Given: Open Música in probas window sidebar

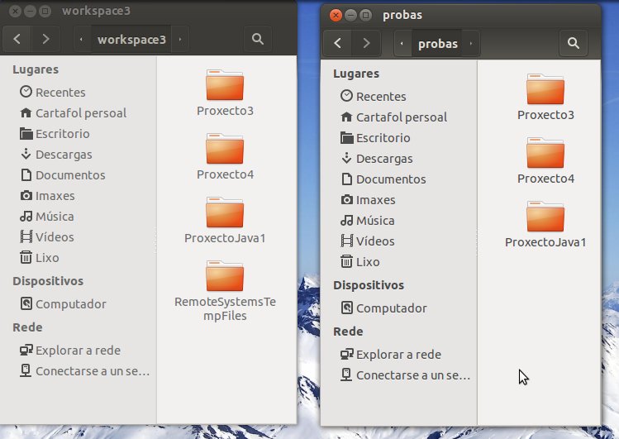Looking at the screenshot, I should pos(367,220).
